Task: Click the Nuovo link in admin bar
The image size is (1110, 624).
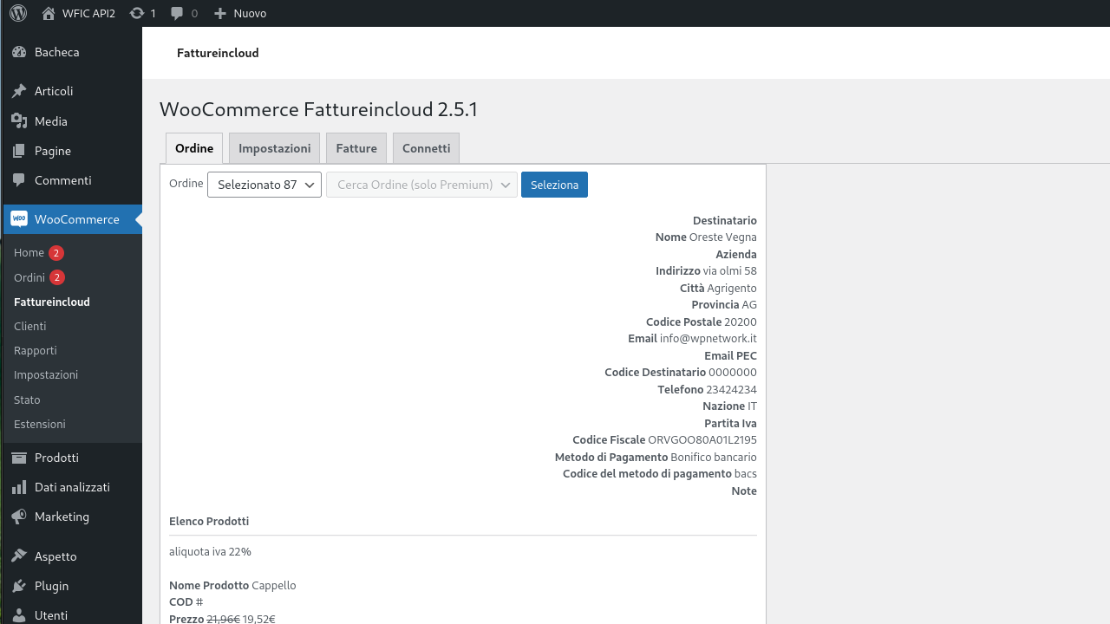Action: click(250, 13)
